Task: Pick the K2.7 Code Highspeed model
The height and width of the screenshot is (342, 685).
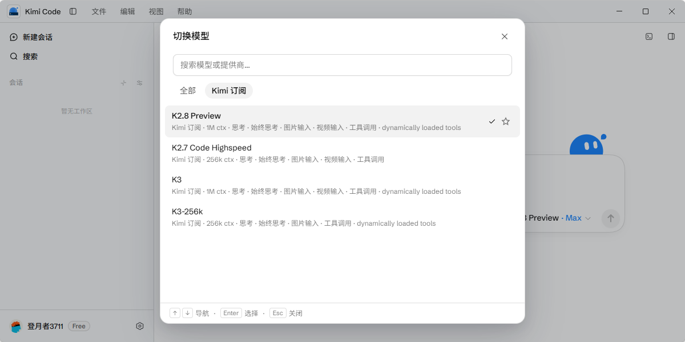Action: point(342,153)
